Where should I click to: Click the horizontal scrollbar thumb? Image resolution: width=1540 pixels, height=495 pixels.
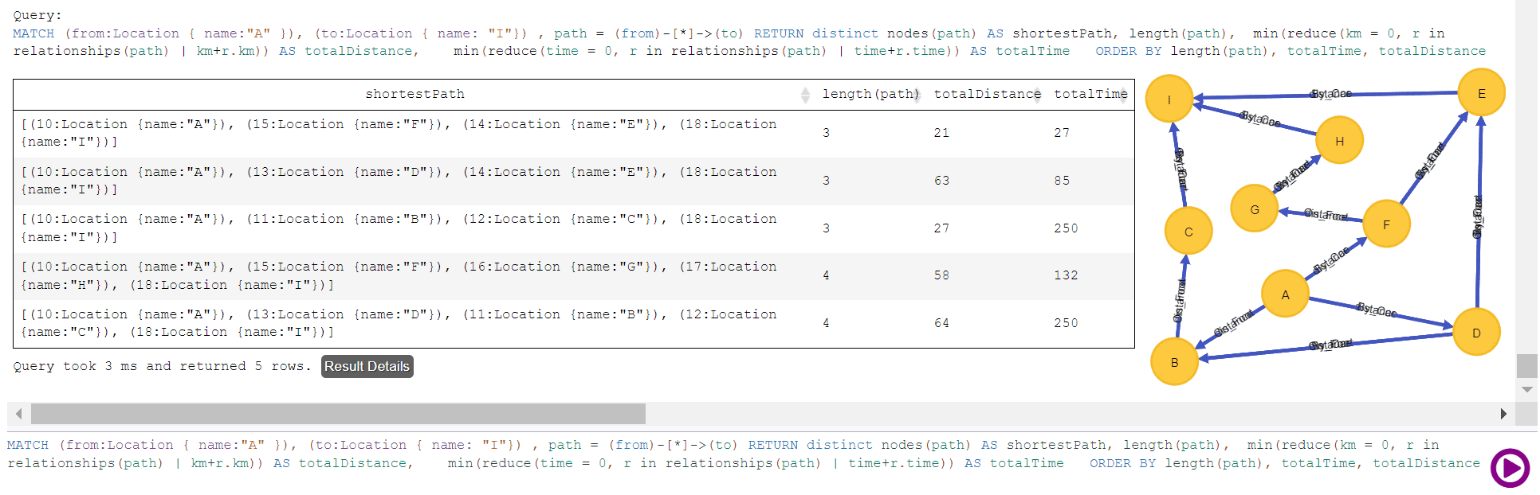[x=338, y=414]
